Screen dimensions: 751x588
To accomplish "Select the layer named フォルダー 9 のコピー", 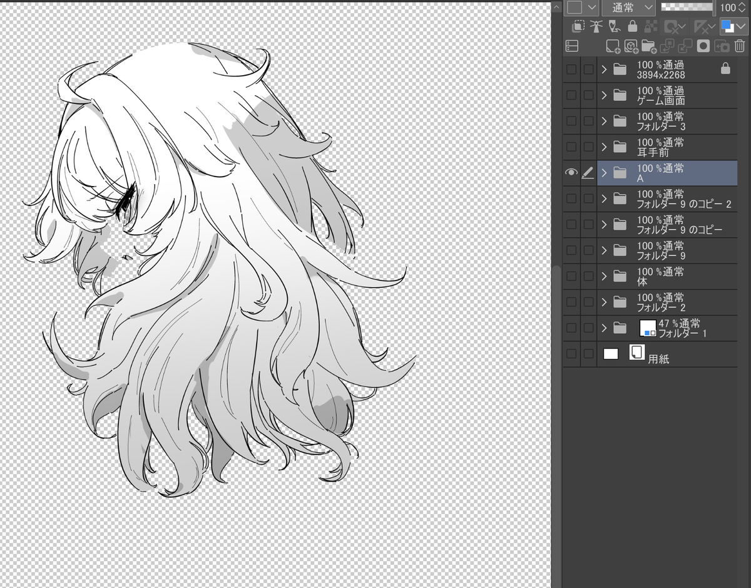I will click(667, 225).
